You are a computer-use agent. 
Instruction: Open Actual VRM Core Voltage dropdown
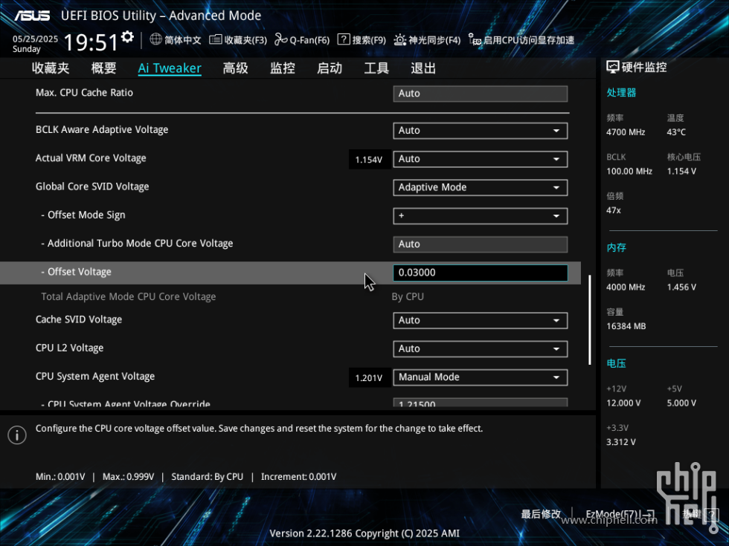(x=481, y=159)
